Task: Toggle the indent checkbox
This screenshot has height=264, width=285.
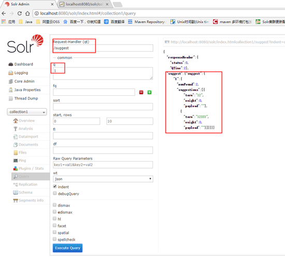Action: [55, 186]
